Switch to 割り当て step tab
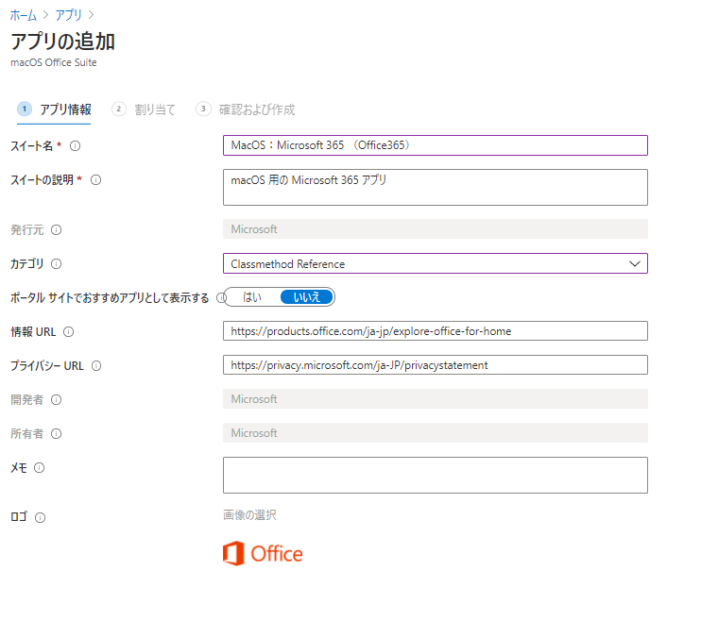 pyautogui.click(x=144, y=109)
